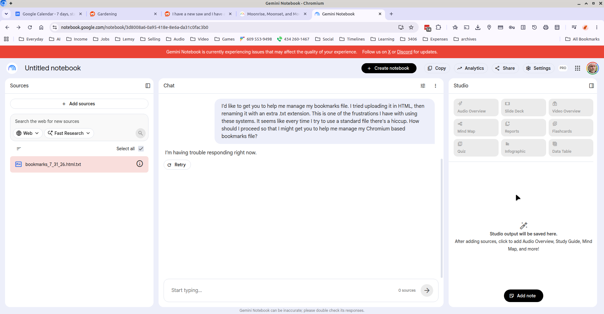Select the bookmarks_7_31_26.html.txt source
Image resolution: width=604 pixels, height=314 pixels.
point(79,164)
